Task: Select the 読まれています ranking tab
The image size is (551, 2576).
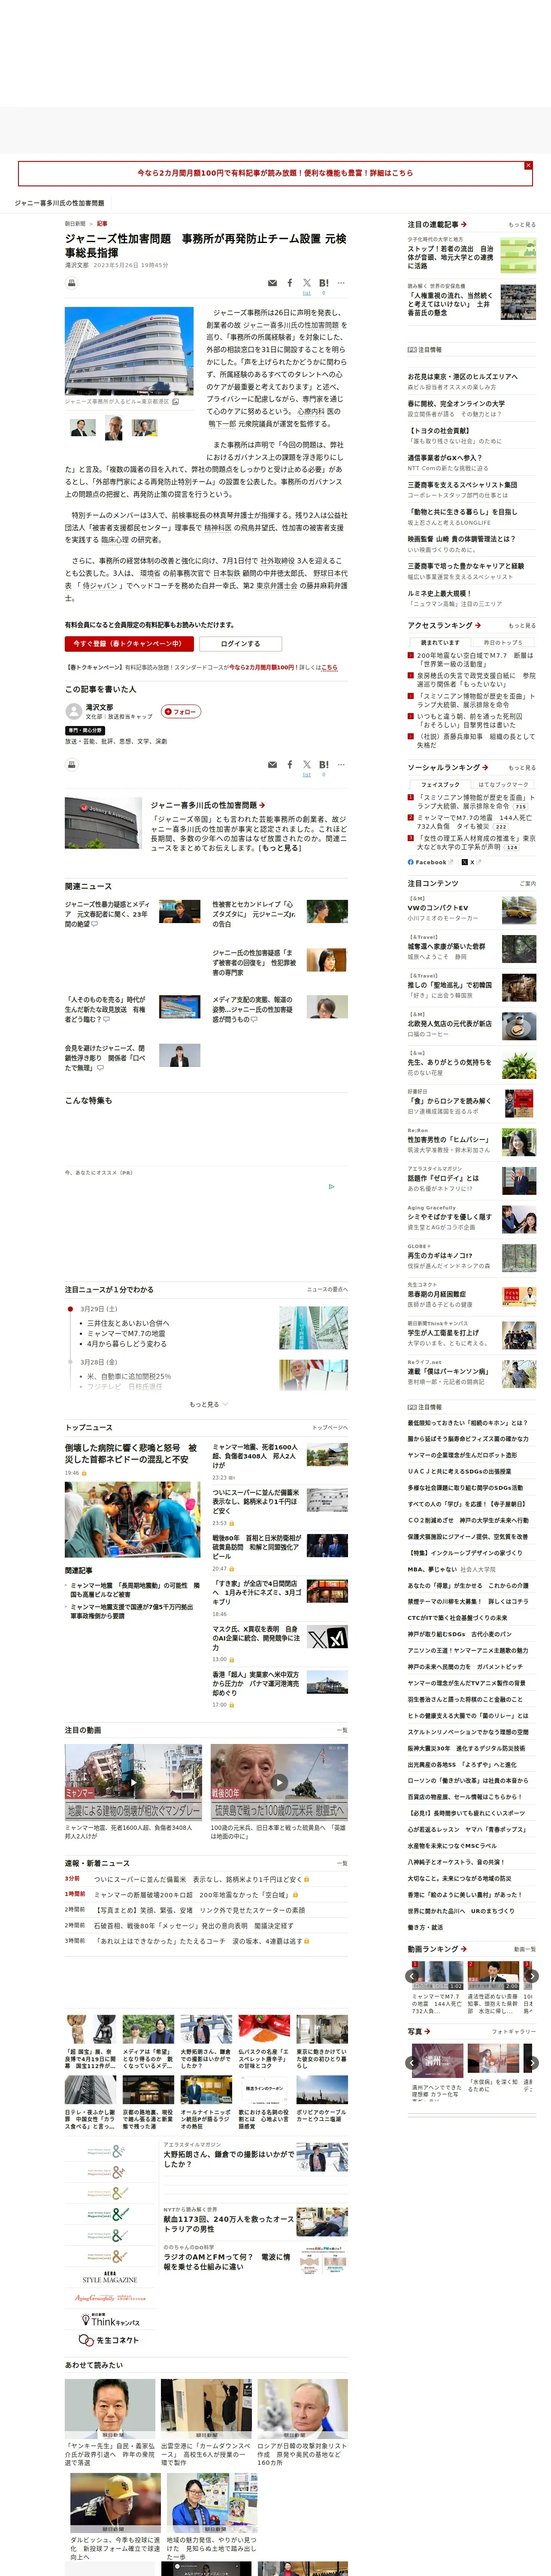Action: tap(440, 643)
